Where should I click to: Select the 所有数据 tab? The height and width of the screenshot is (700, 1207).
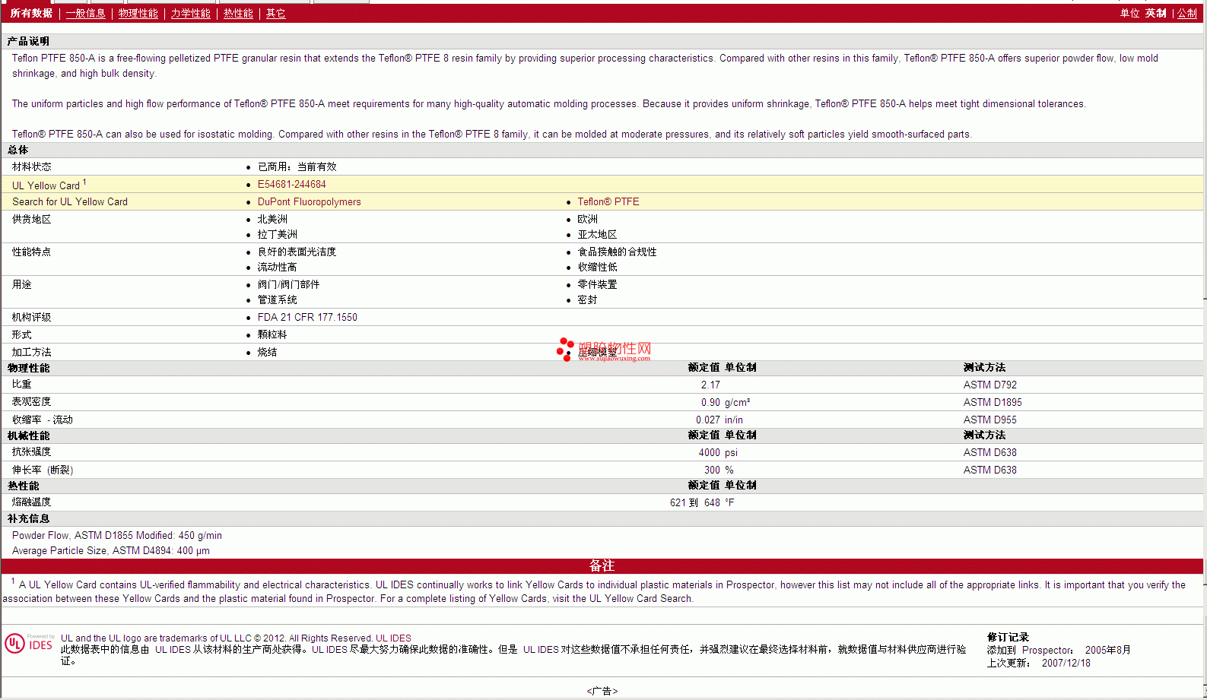click(x=31, y=14)
